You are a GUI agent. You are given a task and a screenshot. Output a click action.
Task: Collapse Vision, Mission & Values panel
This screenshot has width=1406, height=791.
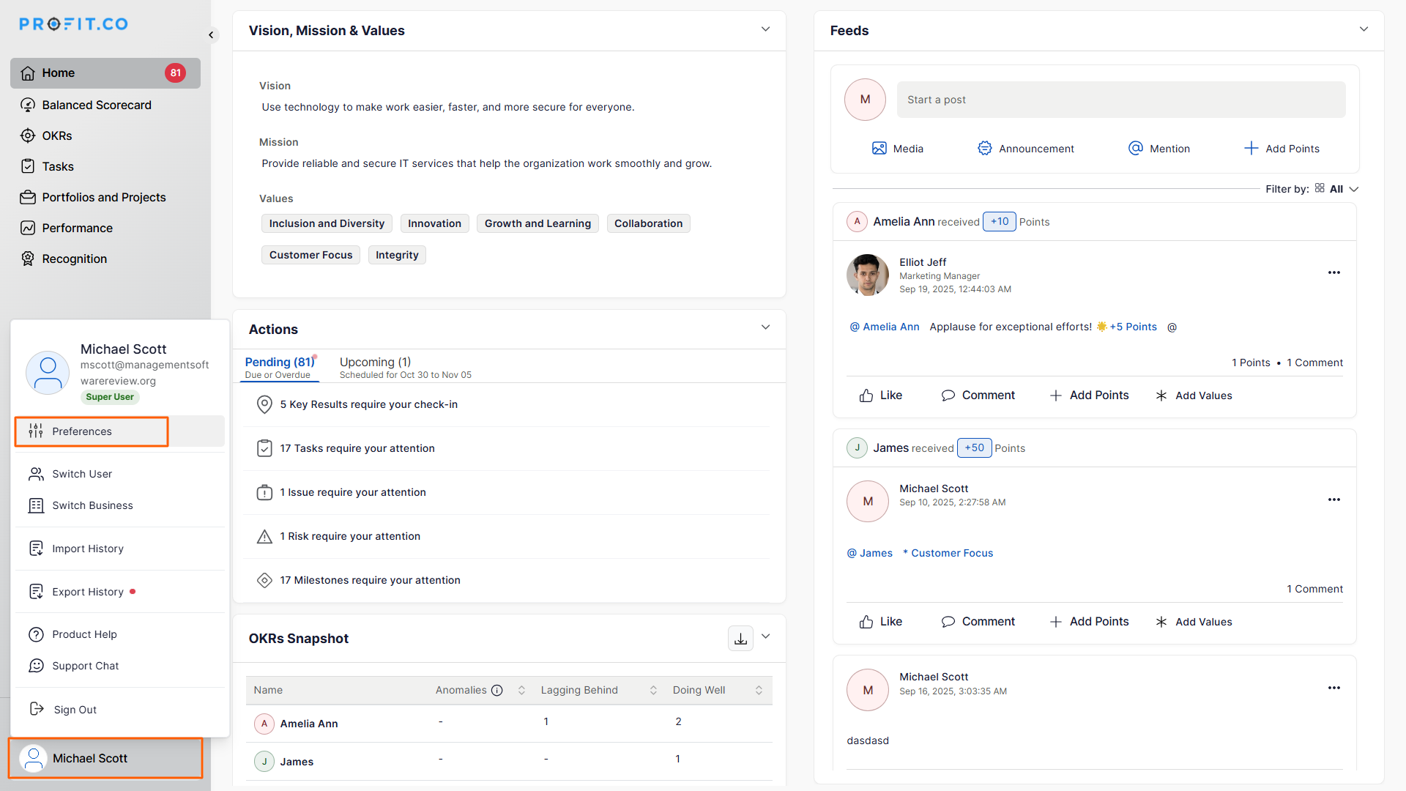765,30
